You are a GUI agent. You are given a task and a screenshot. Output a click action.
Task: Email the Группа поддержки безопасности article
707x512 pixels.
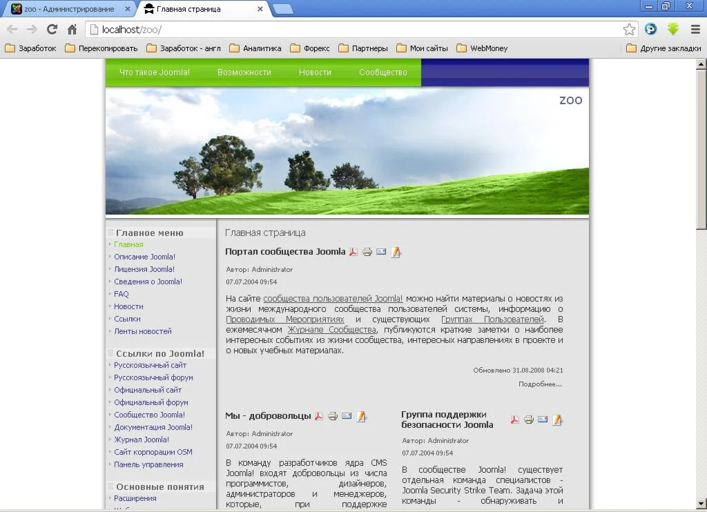[x=543, y=420]
